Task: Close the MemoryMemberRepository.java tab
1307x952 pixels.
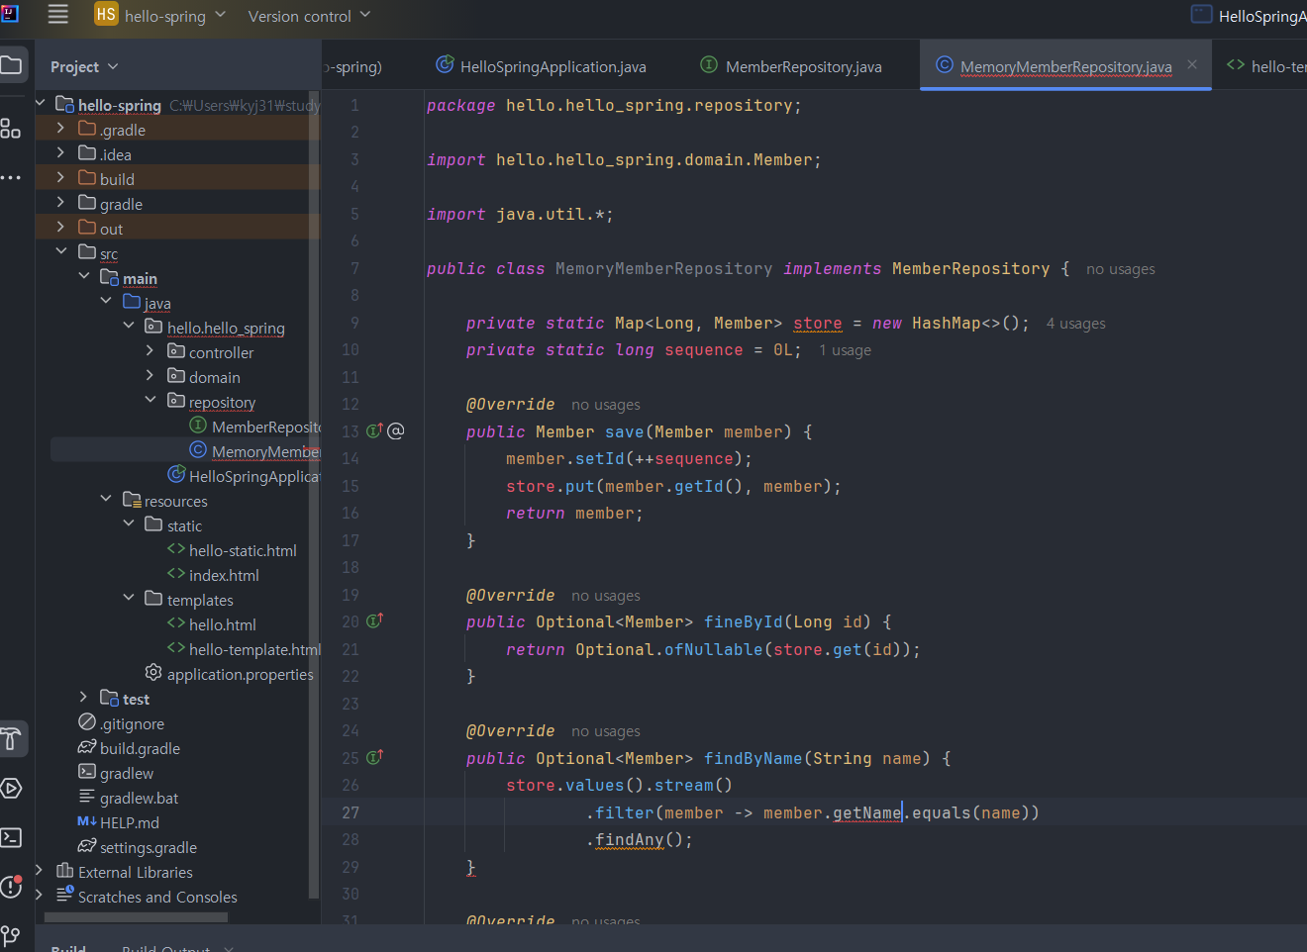Action: click(1192, 64)
